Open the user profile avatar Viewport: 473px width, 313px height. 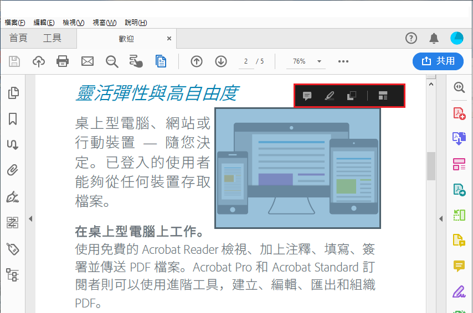[x=457, y=38]
